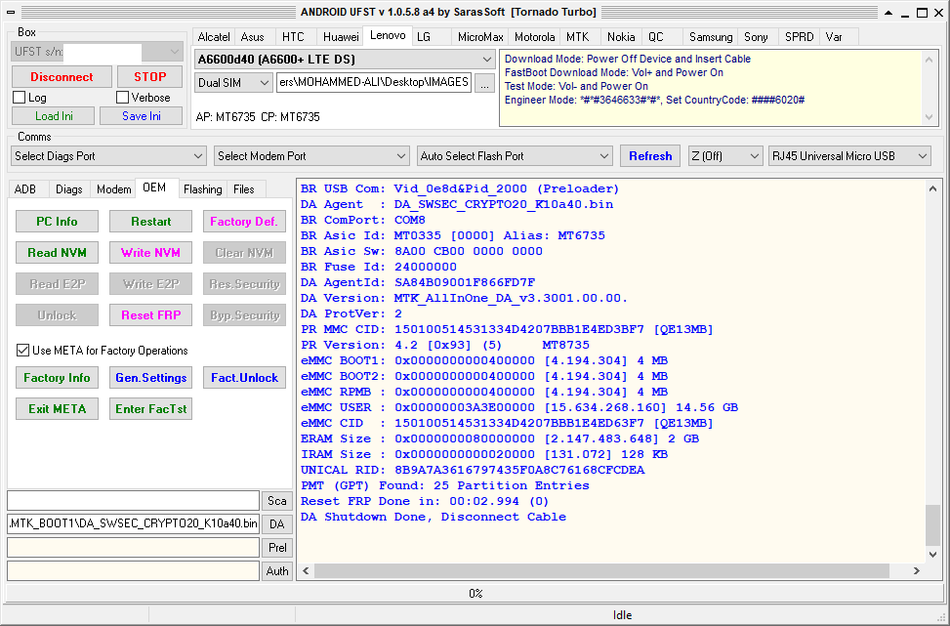Click the hints box scroll-down arrow
The image size is (950, 626).
tap(929, 117)
